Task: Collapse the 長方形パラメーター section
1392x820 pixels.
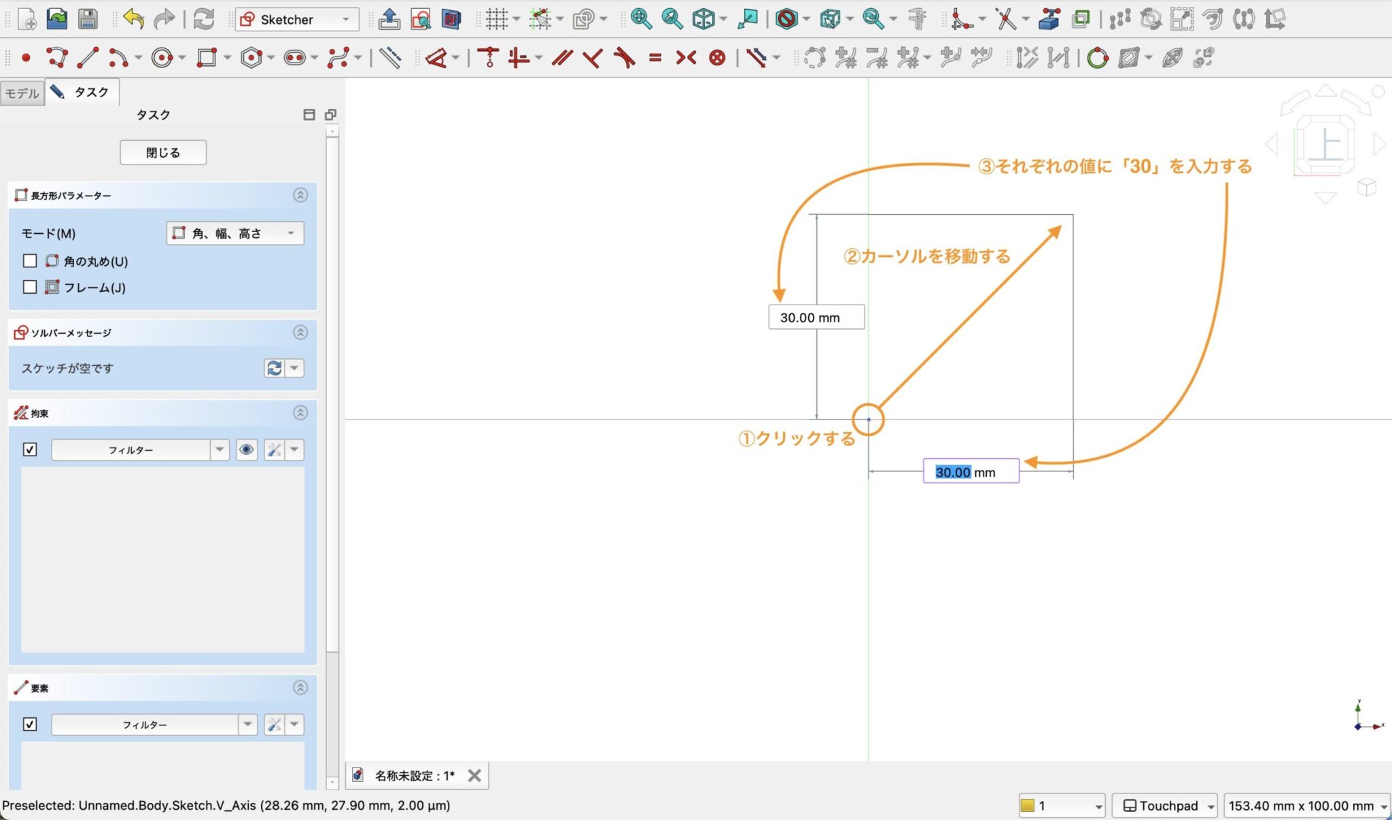Action: 300,195
